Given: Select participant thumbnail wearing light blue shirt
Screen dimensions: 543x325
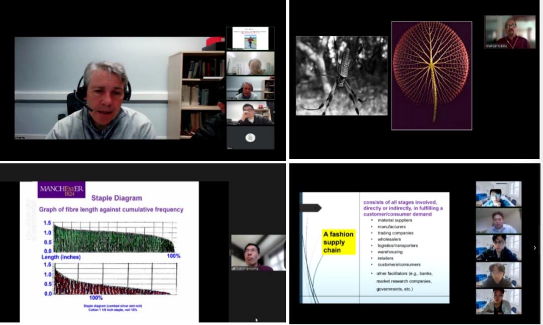Looking at the screenshot, I should 498,221.
